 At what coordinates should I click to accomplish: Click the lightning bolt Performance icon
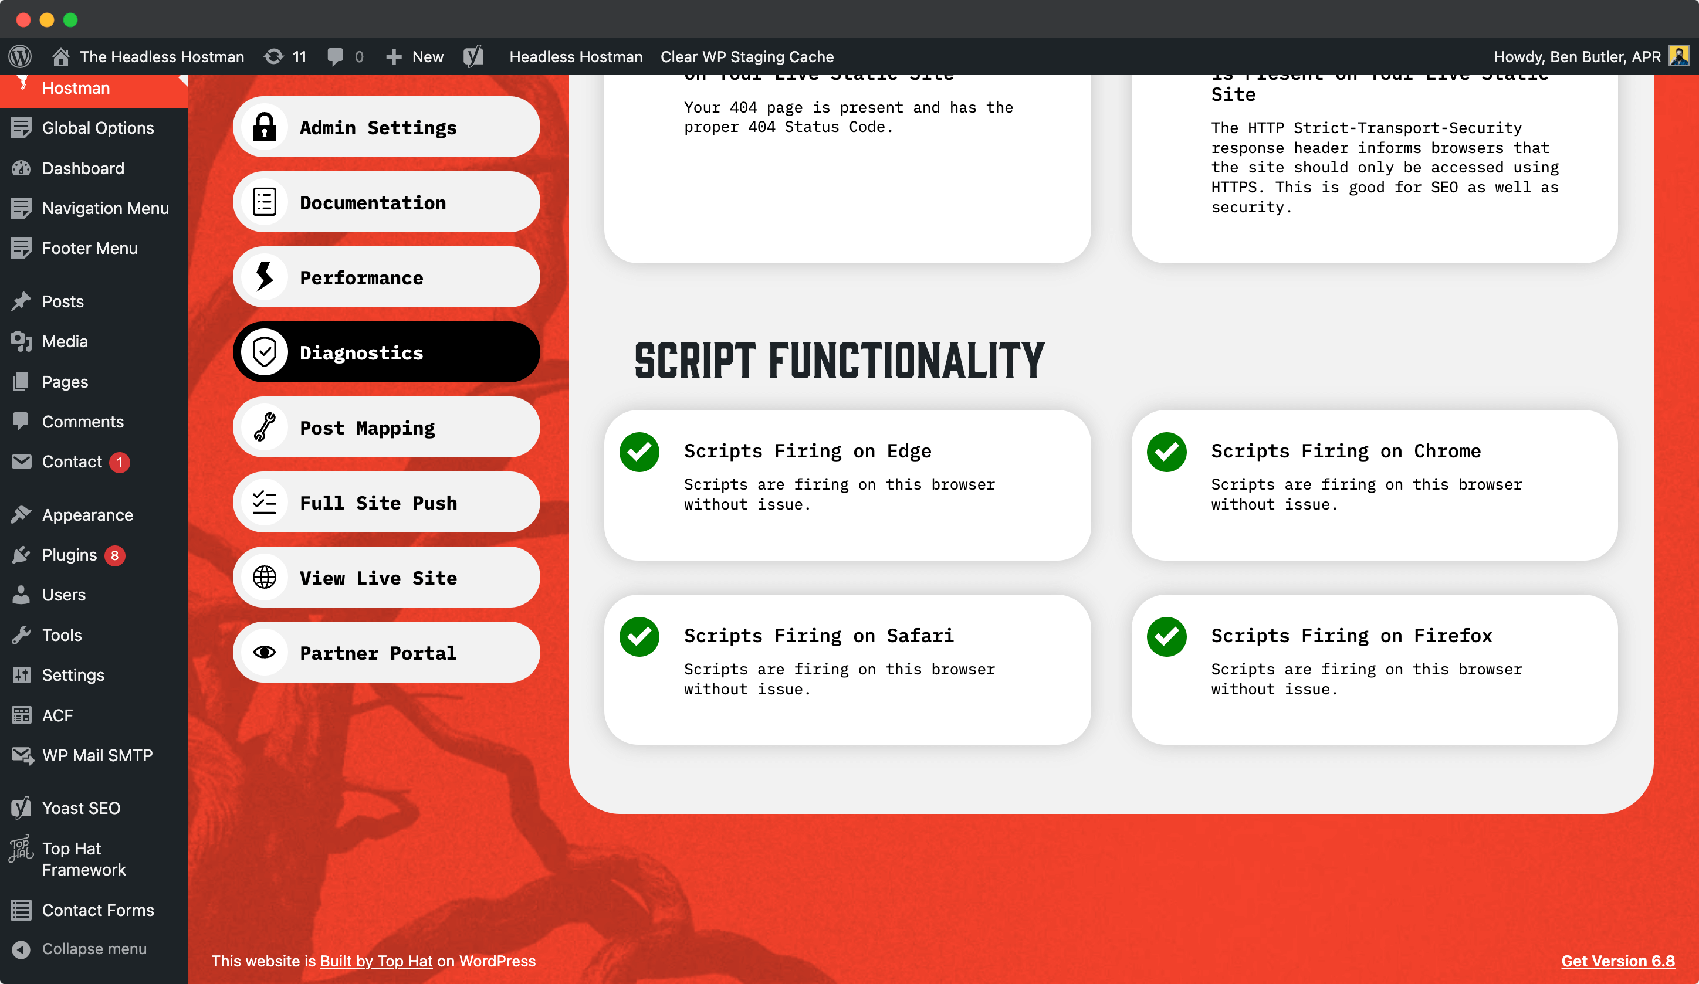click(264, 277)
